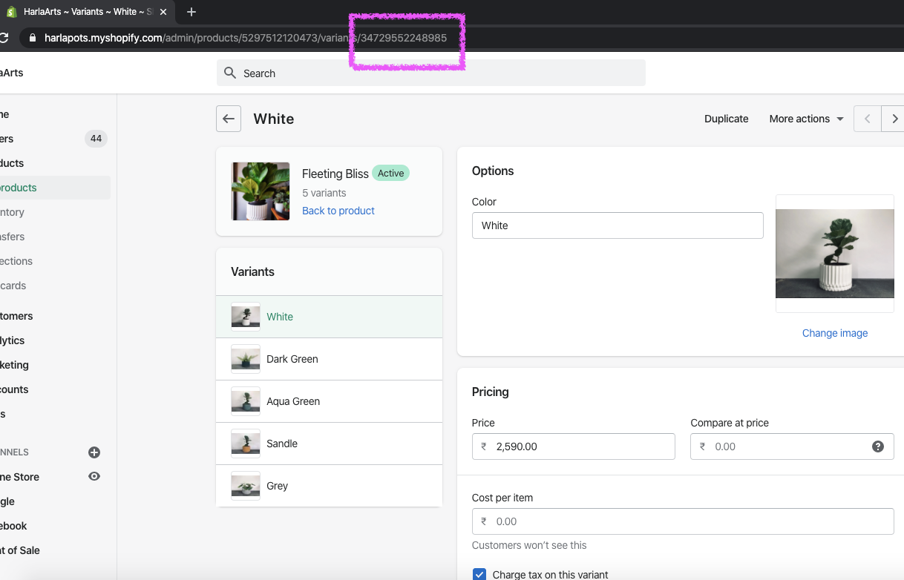Click the help icon beside Compare at price
This screenshot has width=904, height=580.
878,446
